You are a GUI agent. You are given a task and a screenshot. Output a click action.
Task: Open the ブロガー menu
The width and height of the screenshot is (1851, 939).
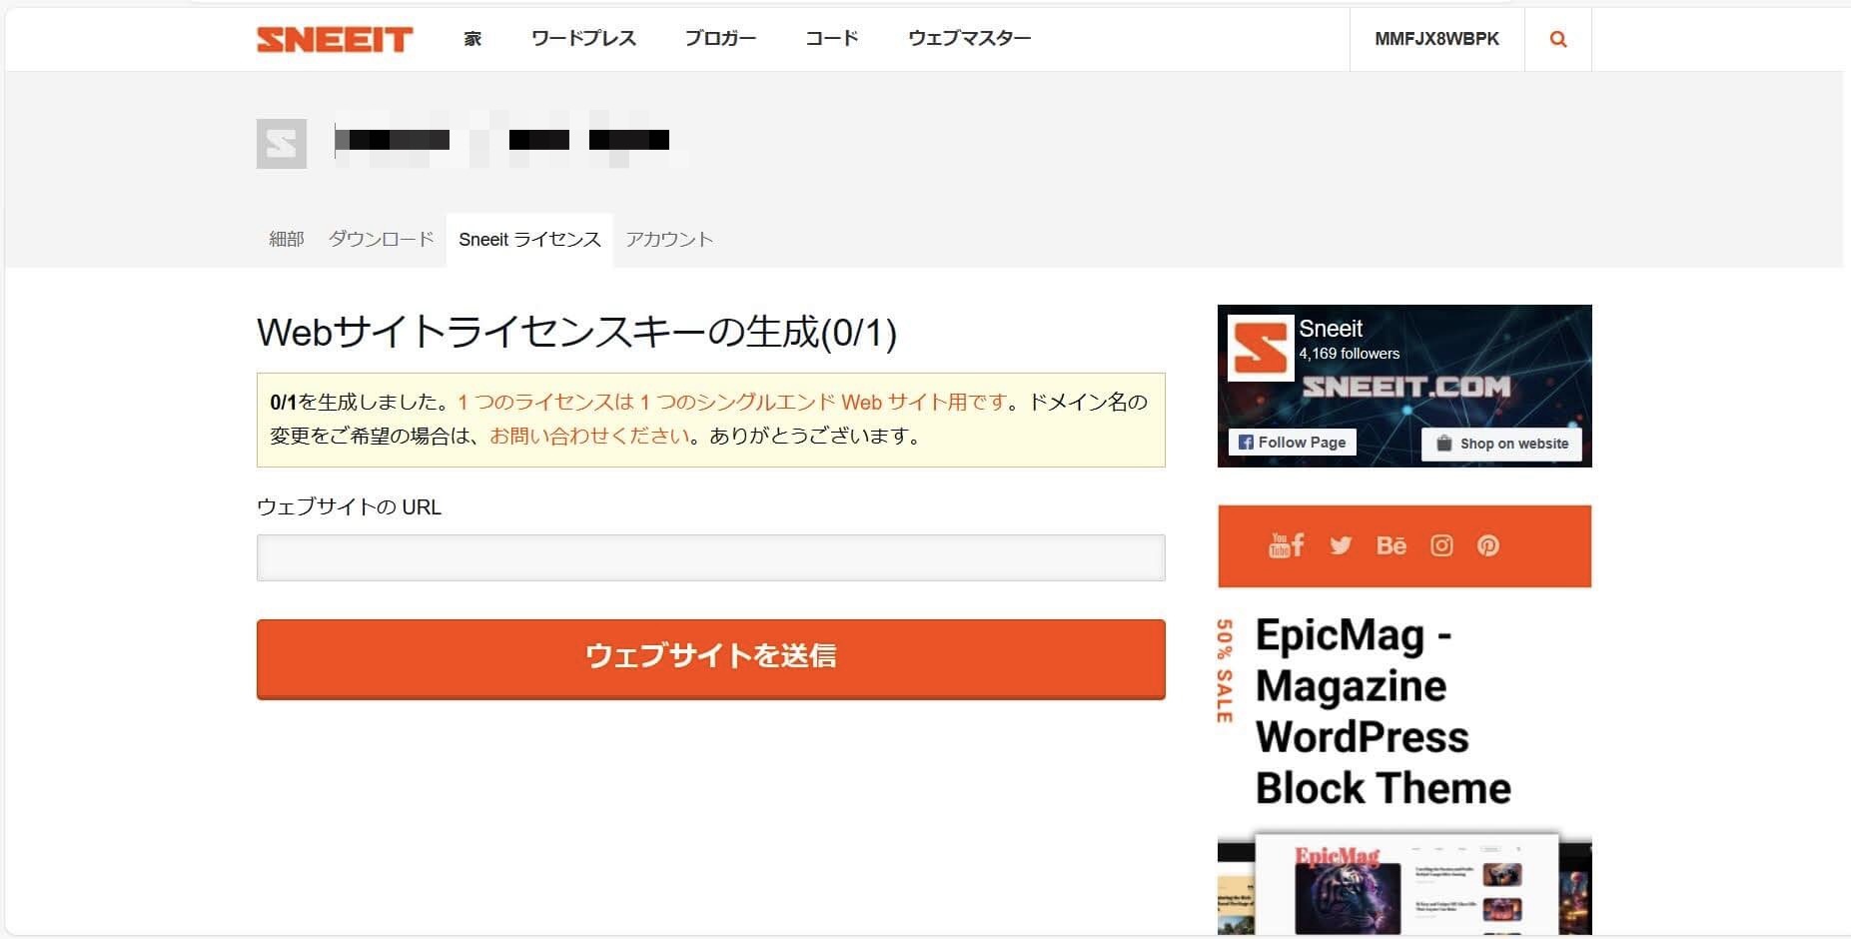pos(720,39)
